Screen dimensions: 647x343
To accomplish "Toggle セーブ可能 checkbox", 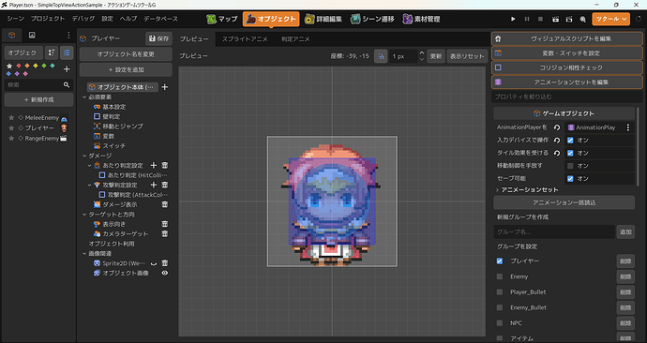I will 570,178.
